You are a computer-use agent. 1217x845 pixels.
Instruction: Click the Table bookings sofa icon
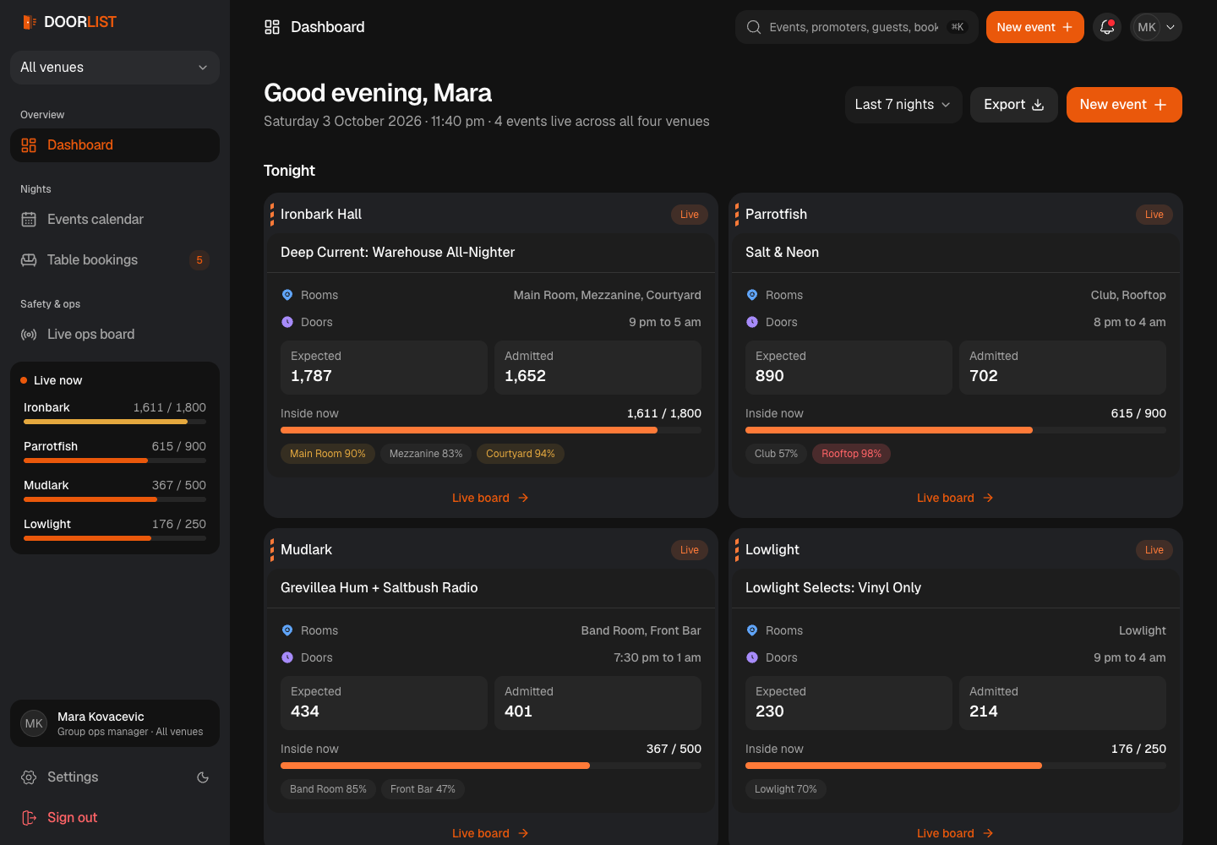click(29, 260)
